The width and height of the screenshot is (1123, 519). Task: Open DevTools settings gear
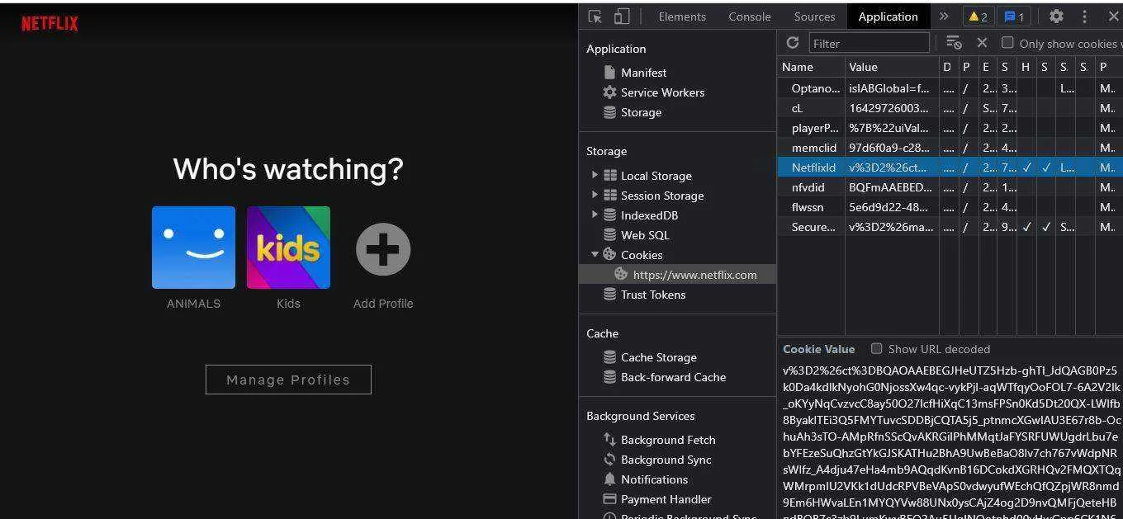tap(1056, 17)
